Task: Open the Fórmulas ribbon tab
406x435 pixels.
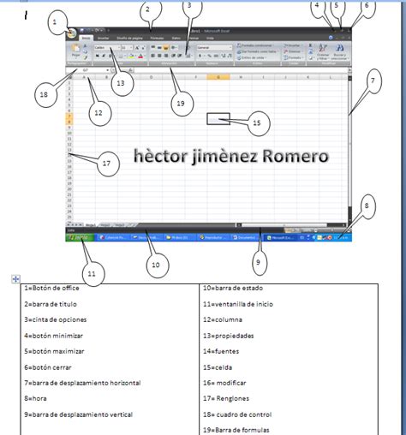Action: coord(157,38)
